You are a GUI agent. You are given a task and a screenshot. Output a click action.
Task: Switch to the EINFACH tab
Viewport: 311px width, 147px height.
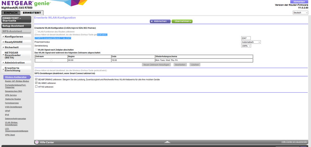click(x=11, y=13)
